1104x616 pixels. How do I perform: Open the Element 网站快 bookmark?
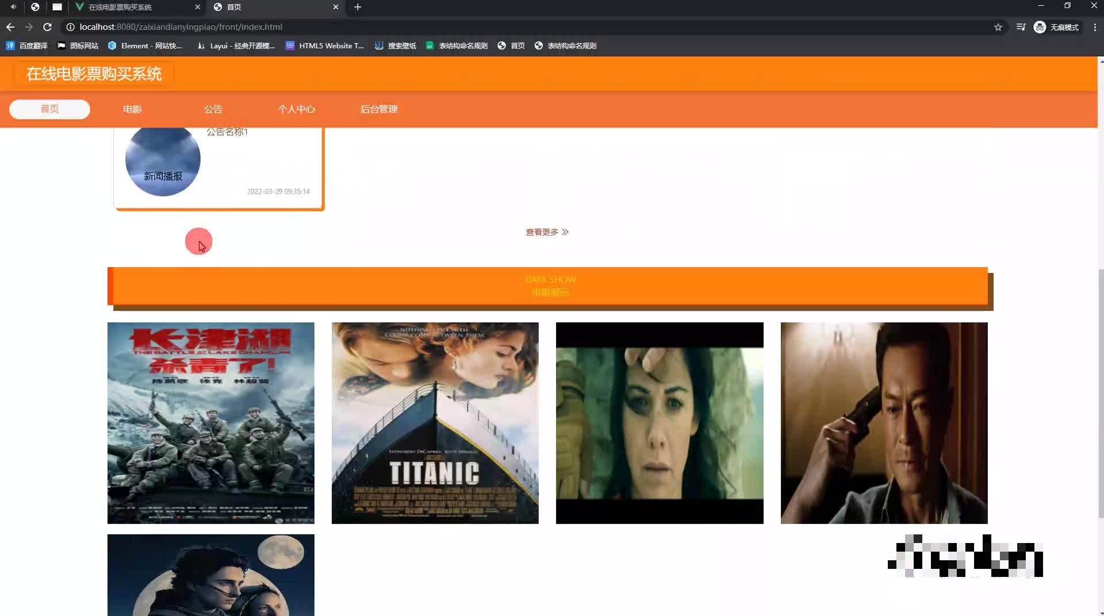pyautogui.click(x=145, y=45)
